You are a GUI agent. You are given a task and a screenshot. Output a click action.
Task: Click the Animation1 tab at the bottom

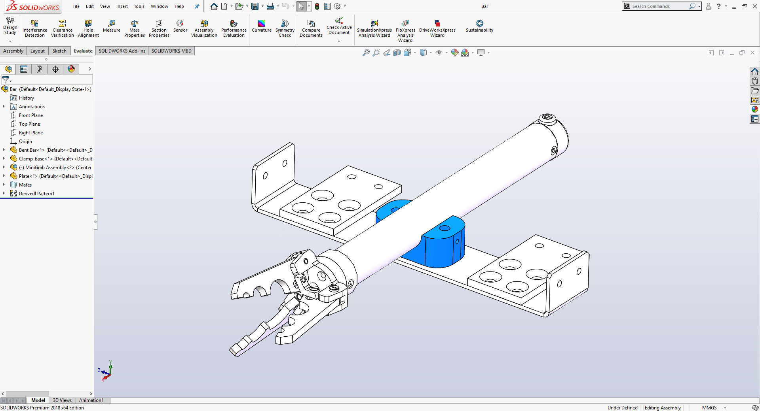91,400
